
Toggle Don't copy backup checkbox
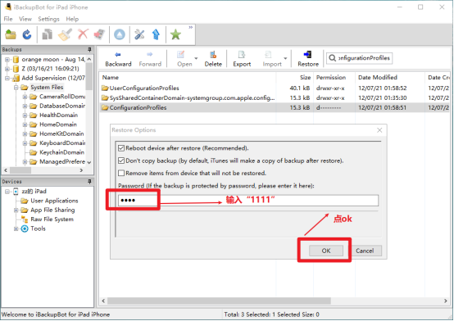[x=121, y=160]
